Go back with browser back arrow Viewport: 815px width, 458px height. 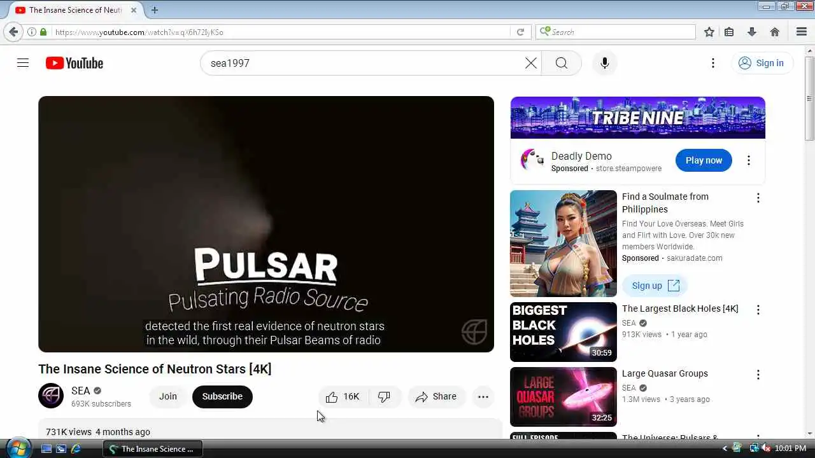point(13,32)
